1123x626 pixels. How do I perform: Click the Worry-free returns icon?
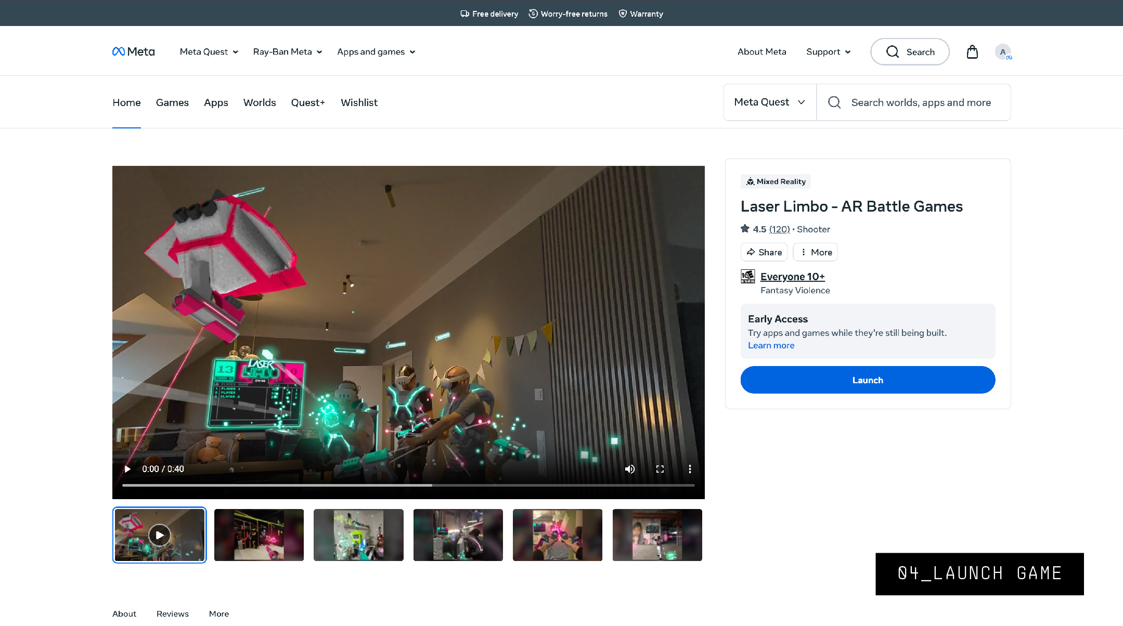click(x=533, y=14)
